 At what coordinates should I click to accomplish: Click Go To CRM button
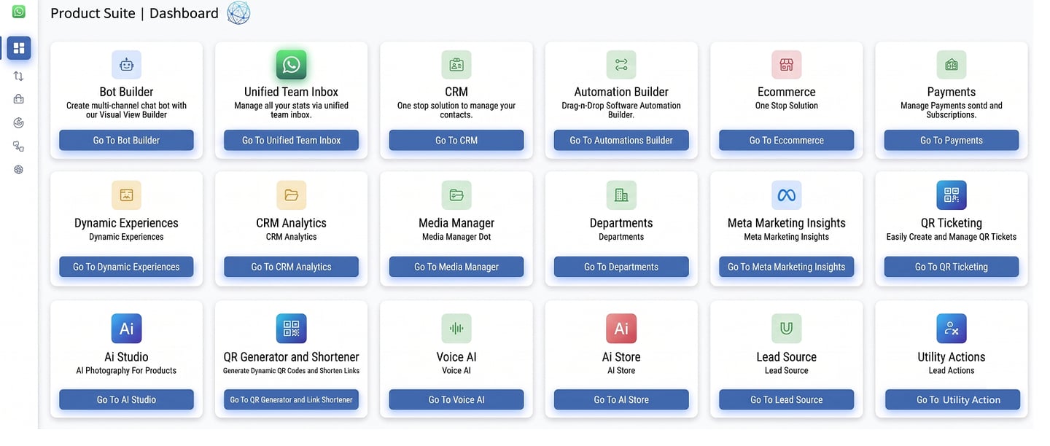(x=456, y=140)
